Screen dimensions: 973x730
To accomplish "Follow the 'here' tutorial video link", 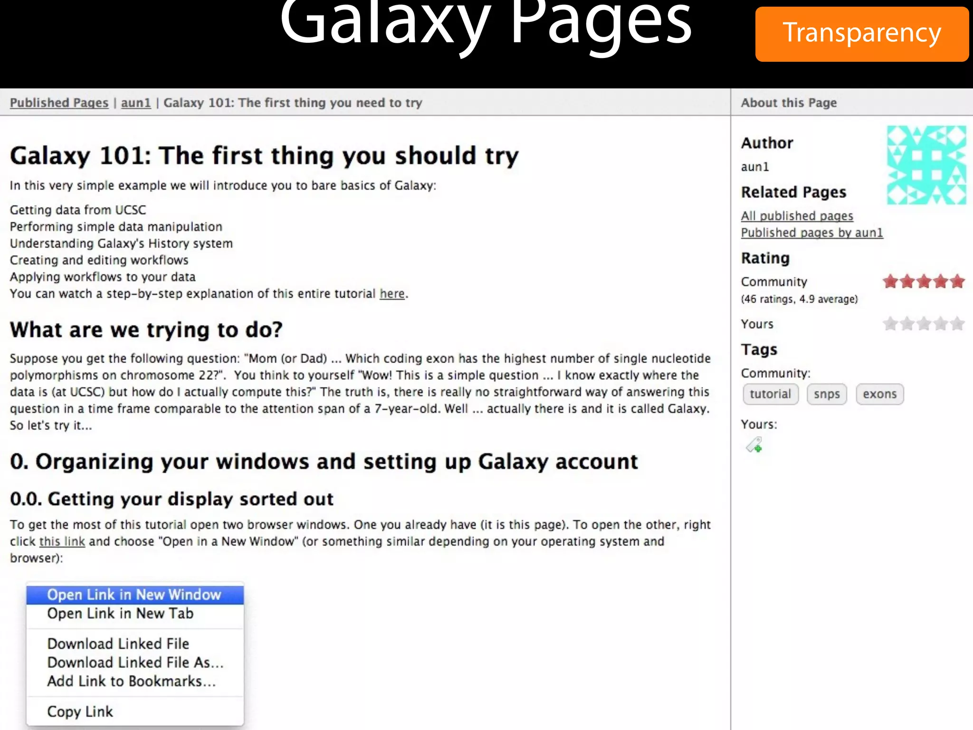I will click(x=392, y=294).
